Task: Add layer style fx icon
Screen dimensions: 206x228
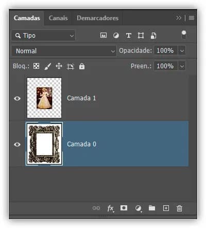Action: point(110,208)
